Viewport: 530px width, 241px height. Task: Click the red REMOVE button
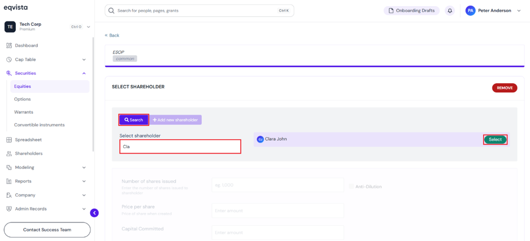505,88
